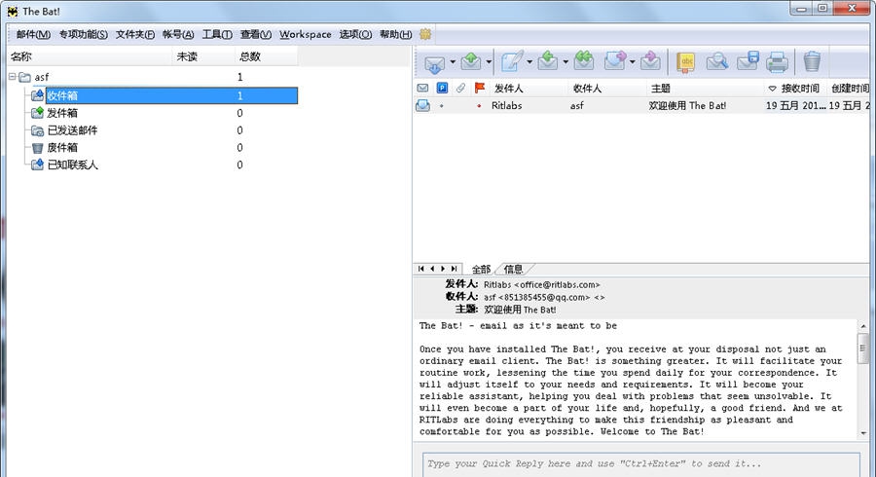The width and height of the screenshot is (876, 477).
Task: Select the 废件箱 trash folder
Action: (62, 148)
